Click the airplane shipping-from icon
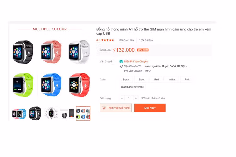This screenshot has height=157, width=236. [x=121, y=66]
